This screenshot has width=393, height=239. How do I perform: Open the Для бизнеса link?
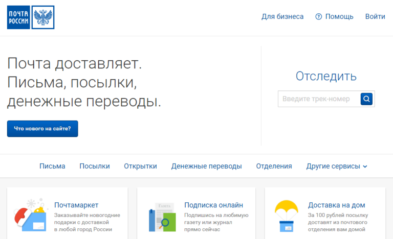(x=282, y=17)
